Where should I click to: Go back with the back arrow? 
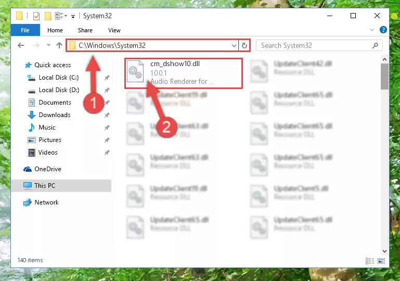21,45
